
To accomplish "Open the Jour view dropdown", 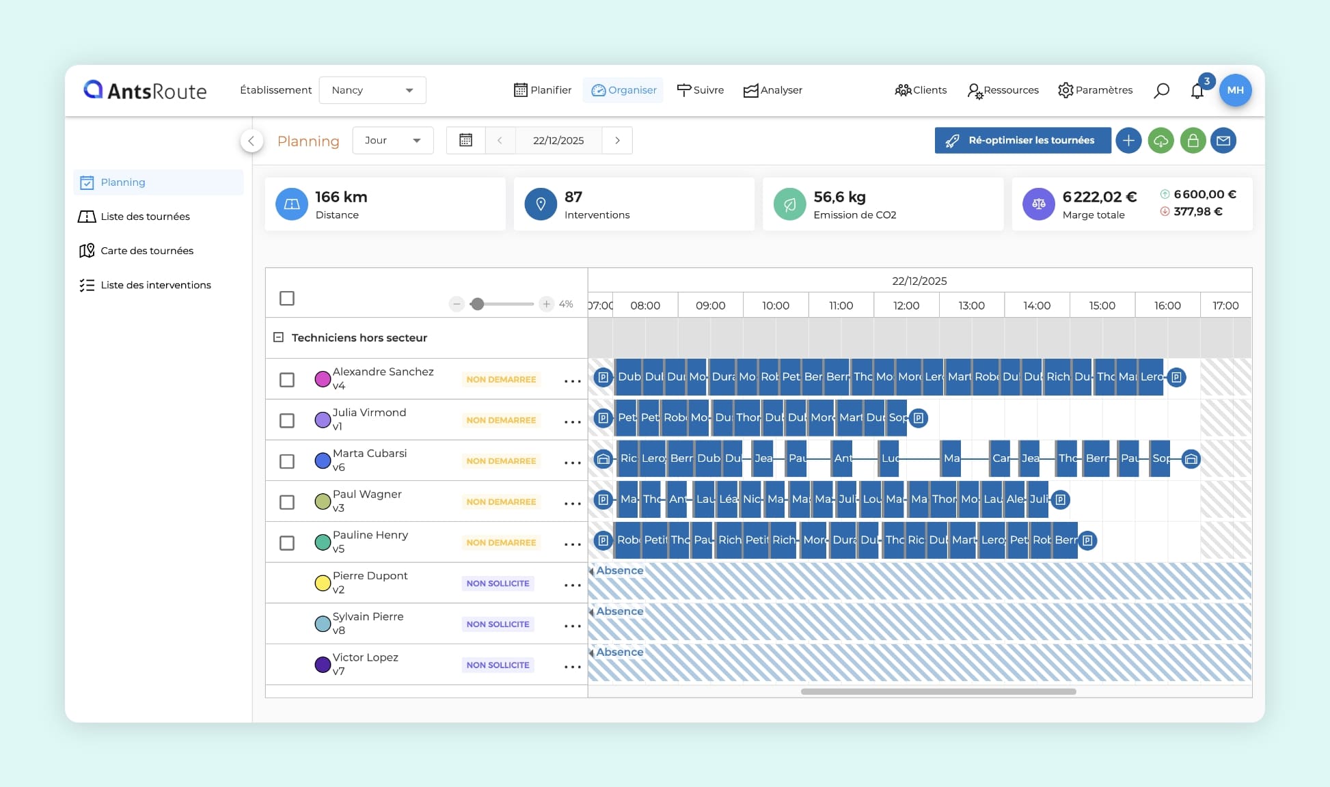I will click(392, 140).
